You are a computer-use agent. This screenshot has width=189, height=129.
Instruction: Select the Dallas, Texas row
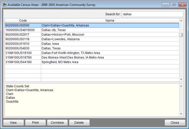(92, 48)
